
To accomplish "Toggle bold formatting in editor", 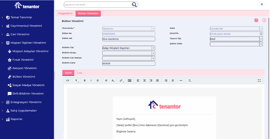I will click(x=84, y=80).
